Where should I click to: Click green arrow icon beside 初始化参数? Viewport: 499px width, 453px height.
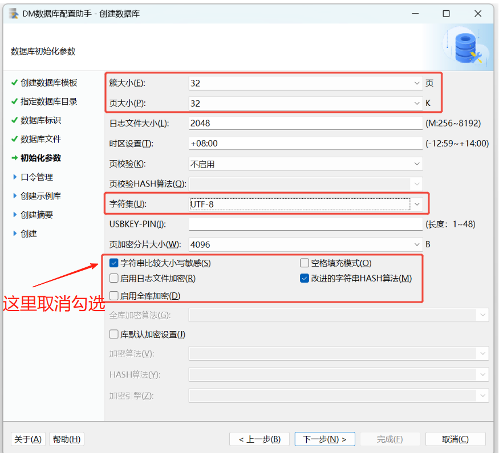click(x=14, y=158)
